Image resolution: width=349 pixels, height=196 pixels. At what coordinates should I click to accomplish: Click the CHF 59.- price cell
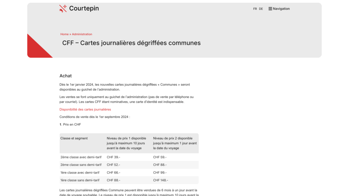pyautogui.click(x=160, y=157)
